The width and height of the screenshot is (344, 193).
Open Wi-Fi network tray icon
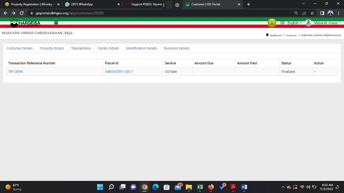click(x=302, y=187)
